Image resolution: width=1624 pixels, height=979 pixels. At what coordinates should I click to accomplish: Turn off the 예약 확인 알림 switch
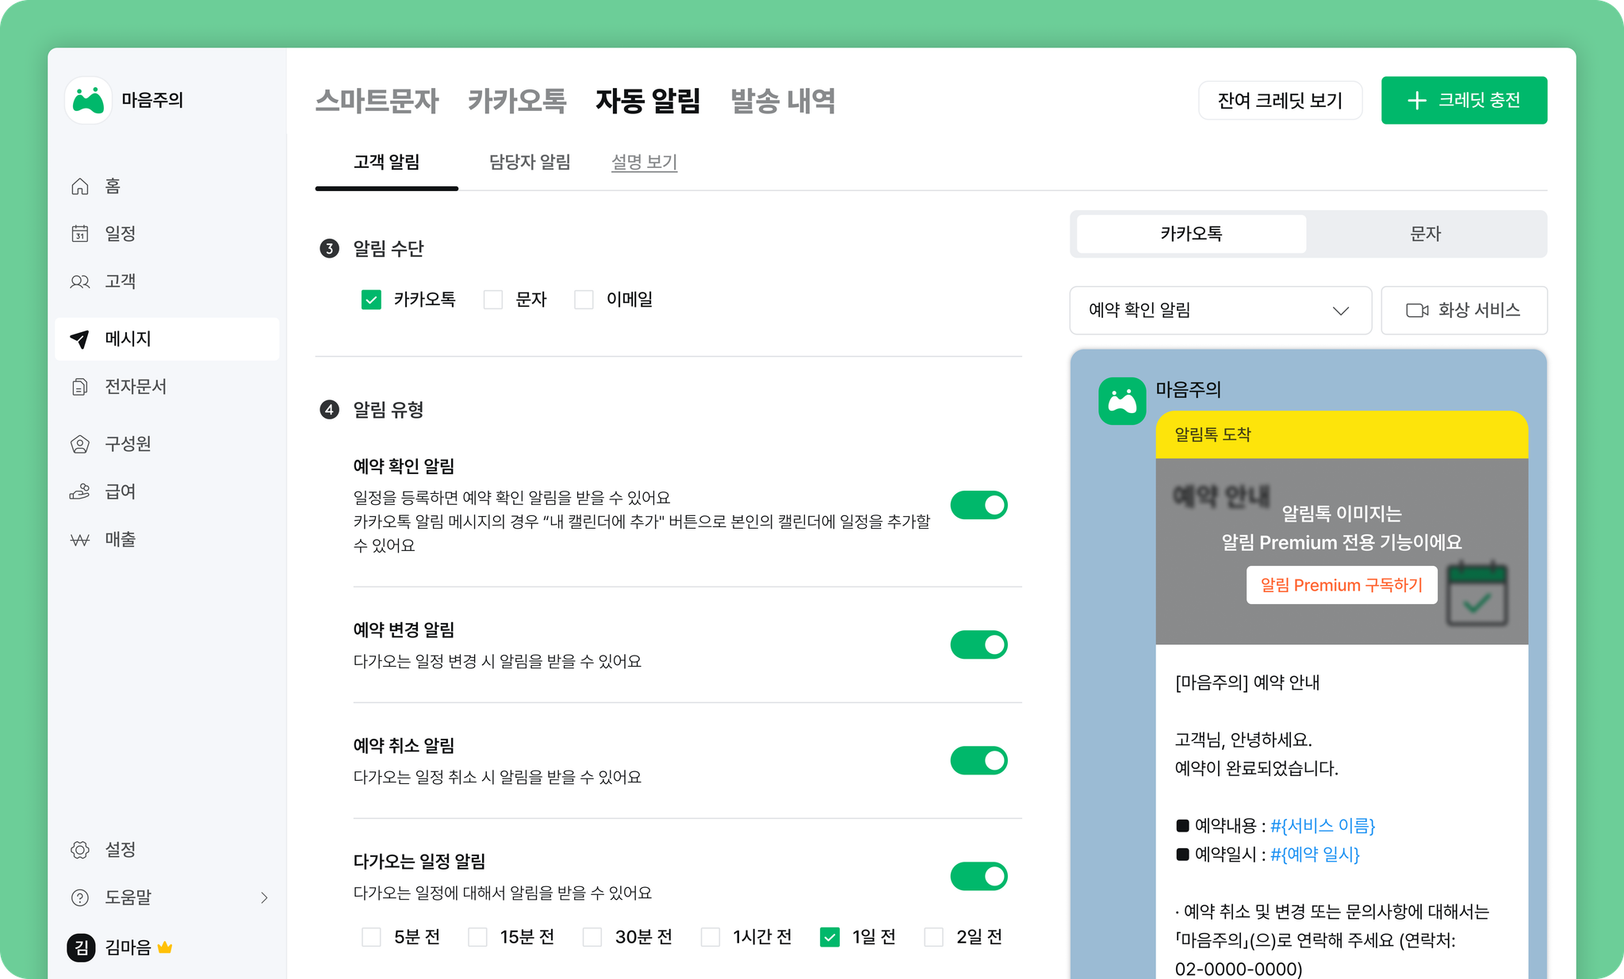click(979, 505)
